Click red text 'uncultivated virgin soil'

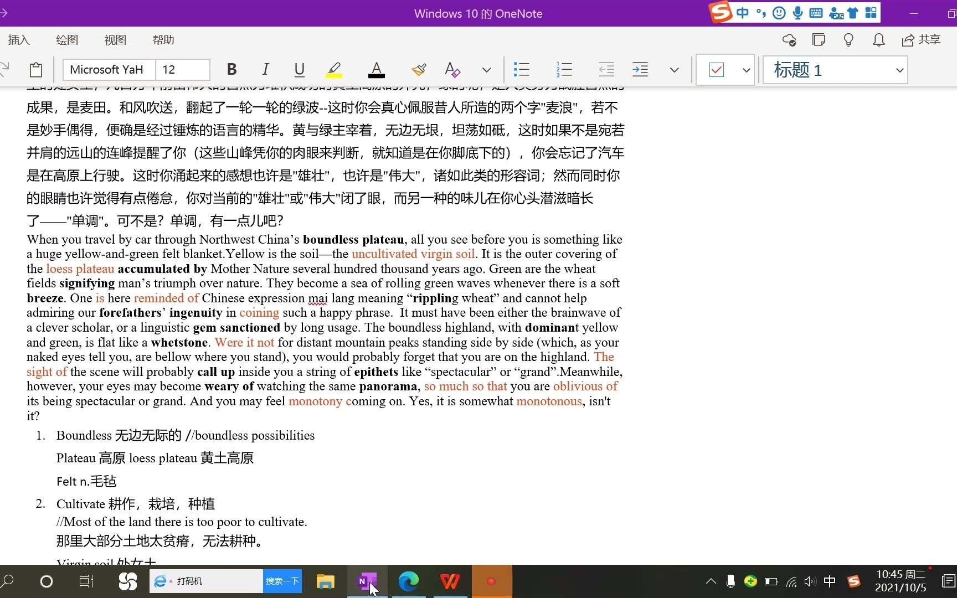[413, 254]
